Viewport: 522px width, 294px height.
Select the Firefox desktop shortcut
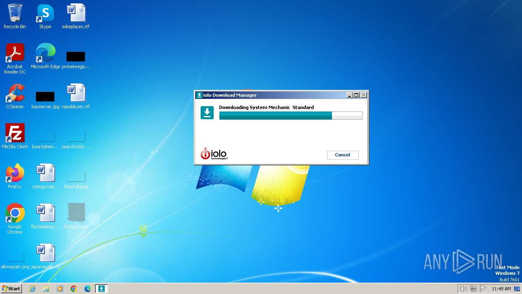pos(15,176)
